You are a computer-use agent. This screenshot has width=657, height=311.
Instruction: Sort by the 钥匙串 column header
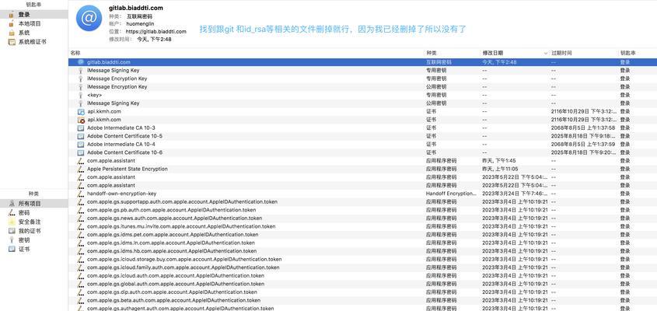pos(627,53)
